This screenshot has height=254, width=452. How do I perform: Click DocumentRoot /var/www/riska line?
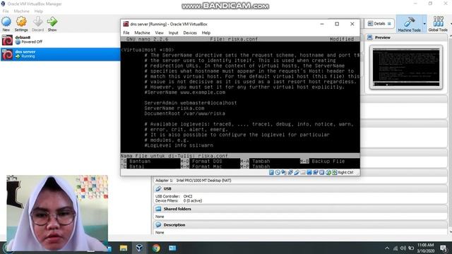tap(184, 114)
